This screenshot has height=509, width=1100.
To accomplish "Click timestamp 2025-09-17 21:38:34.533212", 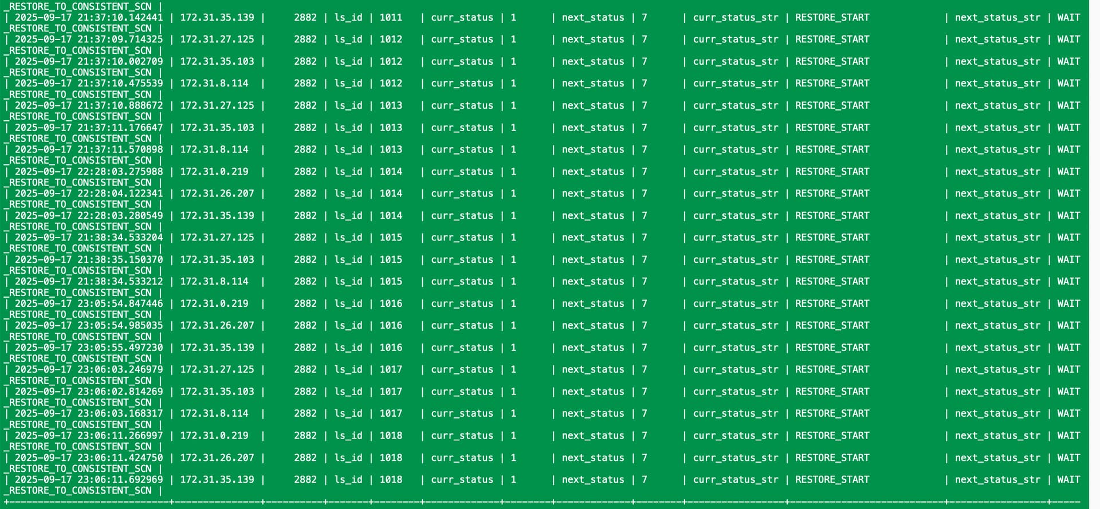I will pos(89,282).
